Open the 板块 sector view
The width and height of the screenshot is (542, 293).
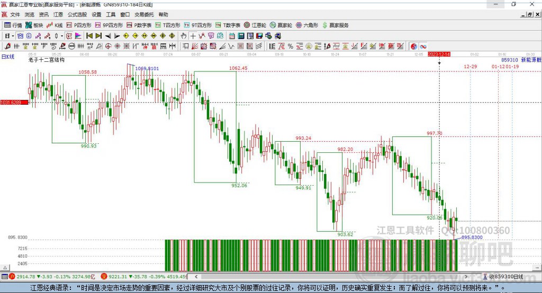(x=34, y=25)
